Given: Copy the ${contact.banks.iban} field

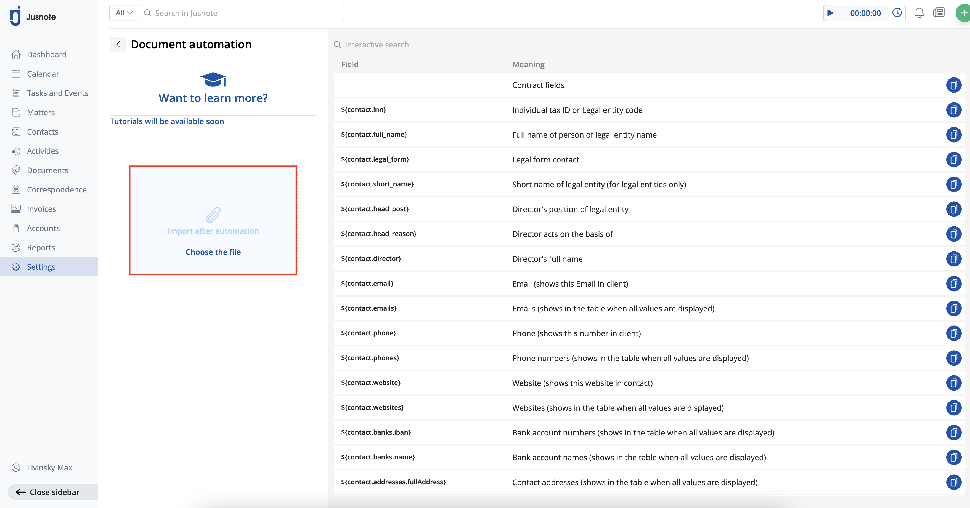Looking at the screenshot, I should pyautogui.click(x=954, y=433).
